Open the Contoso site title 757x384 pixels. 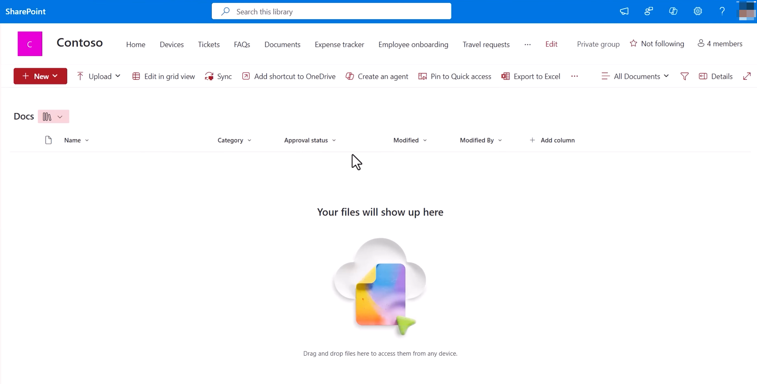tap(80, 43)
